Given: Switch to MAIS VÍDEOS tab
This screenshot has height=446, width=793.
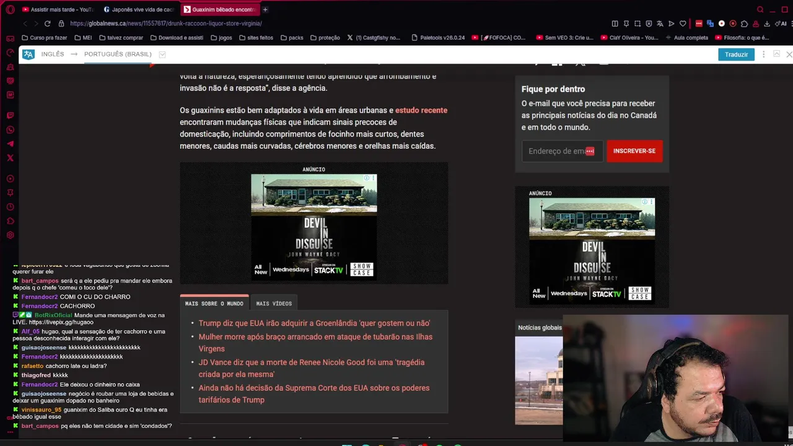Looking at the screenshot, I should pyautogui.click(x=274, y=304).
